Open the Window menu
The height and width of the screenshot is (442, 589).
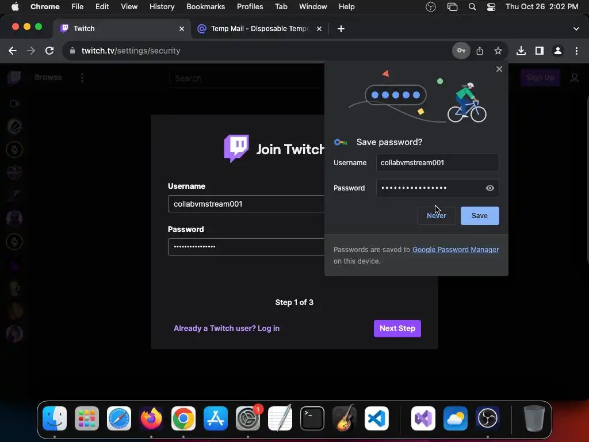(313, 7)
